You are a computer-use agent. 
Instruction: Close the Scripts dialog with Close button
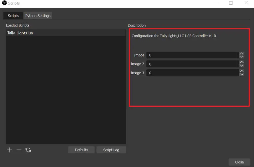tap(239, 162)
